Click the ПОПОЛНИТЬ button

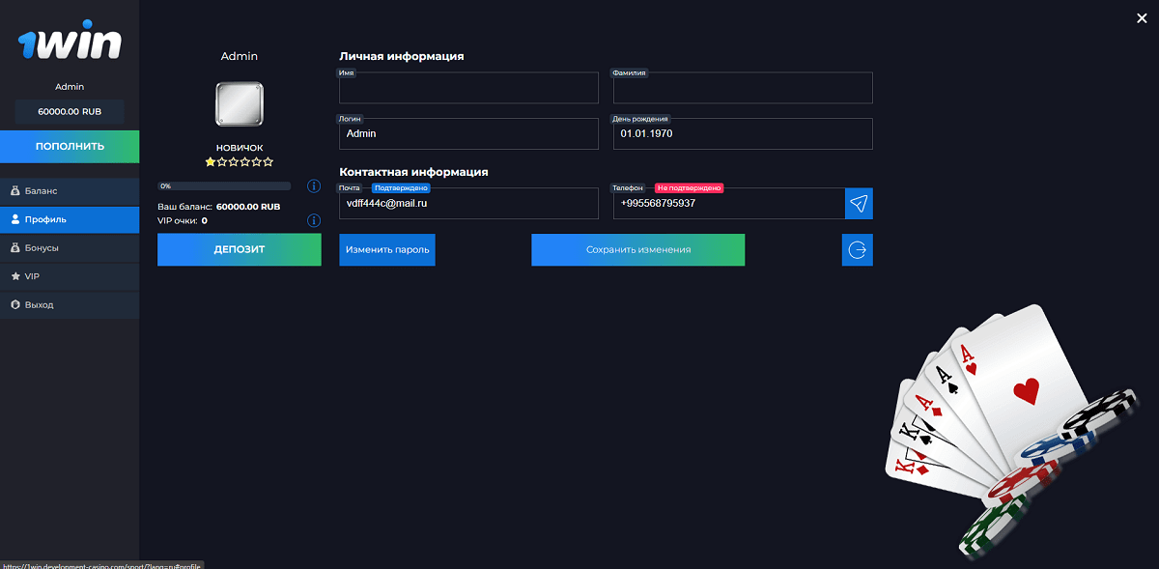tap(70, 147)
